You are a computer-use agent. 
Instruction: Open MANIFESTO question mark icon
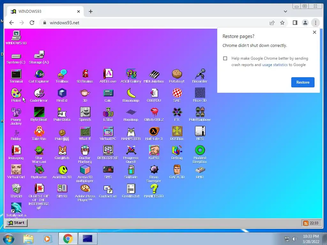pos(154,191)
